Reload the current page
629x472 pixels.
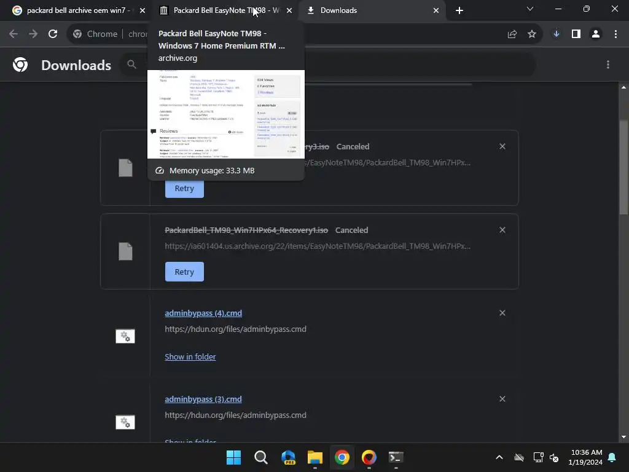coord(53,34)
